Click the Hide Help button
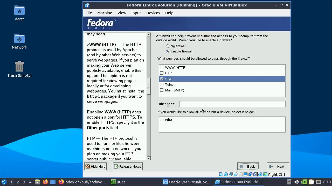 [x=95, y=166]
